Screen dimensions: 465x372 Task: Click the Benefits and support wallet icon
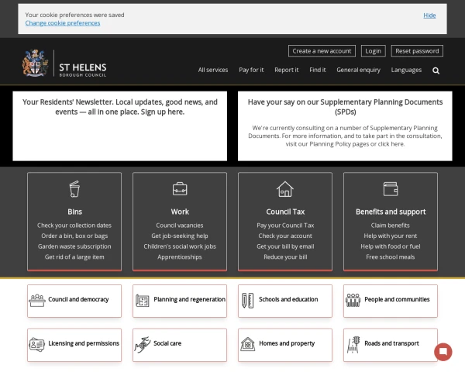pos(391,188)
